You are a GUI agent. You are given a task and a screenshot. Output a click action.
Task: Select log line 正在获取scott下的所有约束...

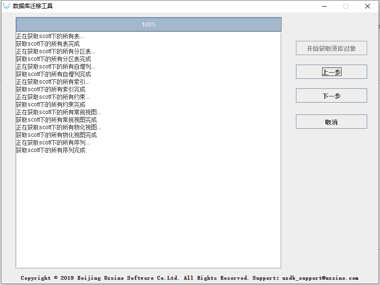(x=53, y=97)
